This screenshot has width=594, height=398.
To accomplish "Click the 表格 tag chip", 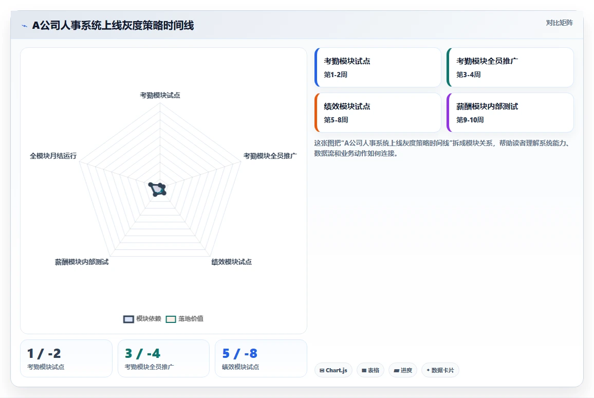I will (370, 370).
